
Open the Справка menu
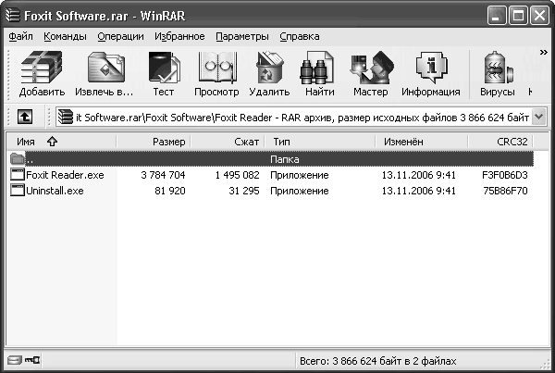click(x=300, y=36)
